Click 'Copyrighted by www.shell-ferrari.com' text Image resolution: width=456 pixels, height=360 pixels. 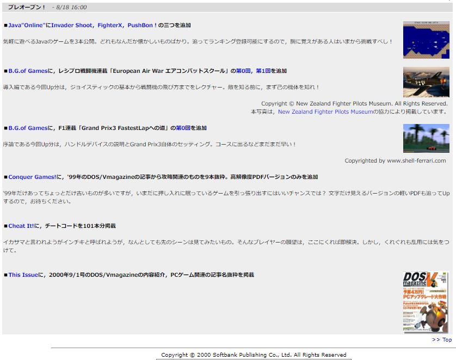395,160
